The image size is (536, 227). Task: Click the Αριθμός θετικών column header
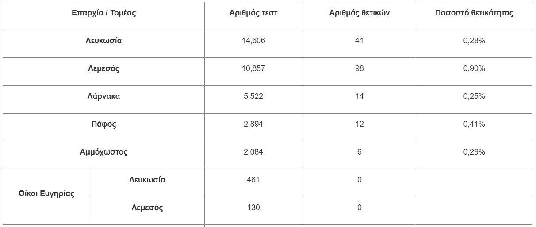click(x=359, y=13)
